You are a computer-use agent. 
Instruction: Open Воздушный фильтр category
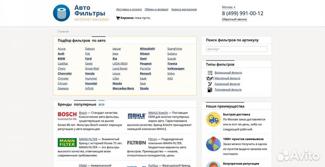tap(228, 73)
